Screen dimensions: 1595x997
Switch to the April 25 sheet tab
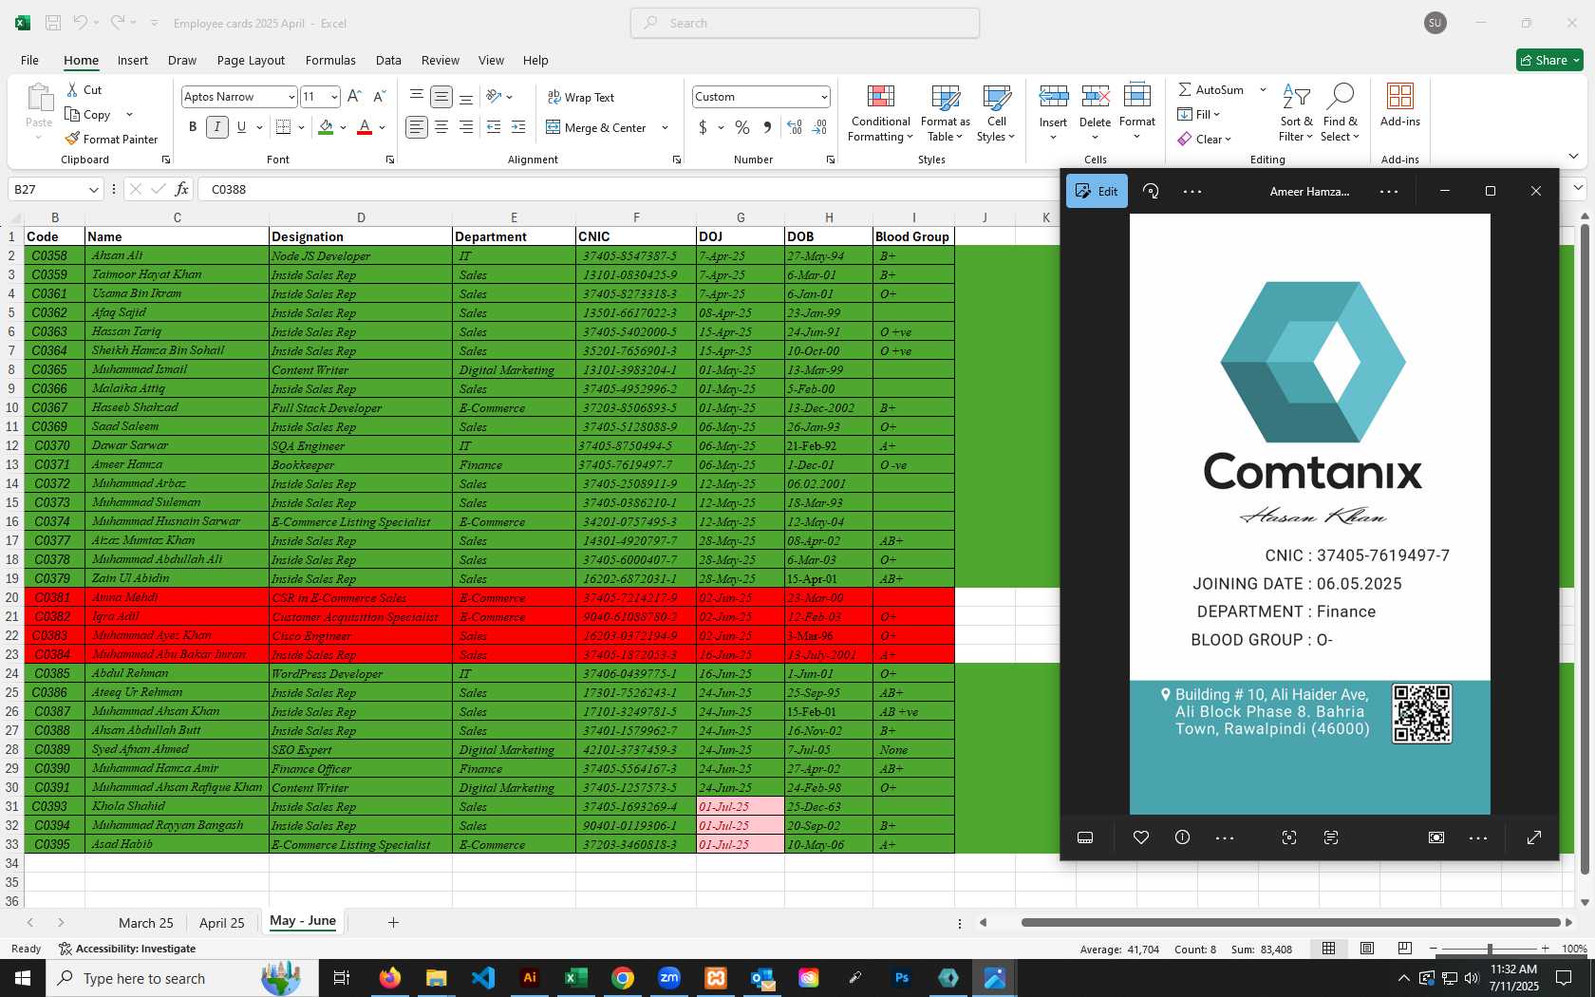222,923
